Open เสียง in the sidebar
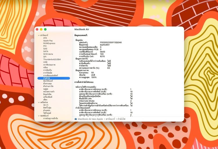 (45, 100)
